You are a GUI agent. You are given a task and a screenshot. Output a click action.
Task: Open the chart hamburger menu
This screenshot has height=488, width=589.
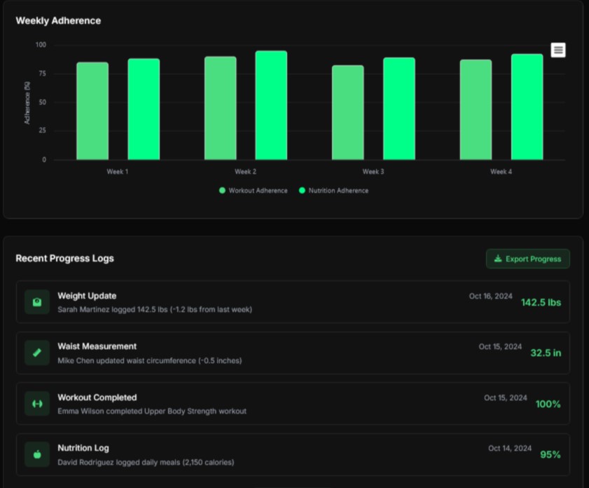(x=557, y=50)
